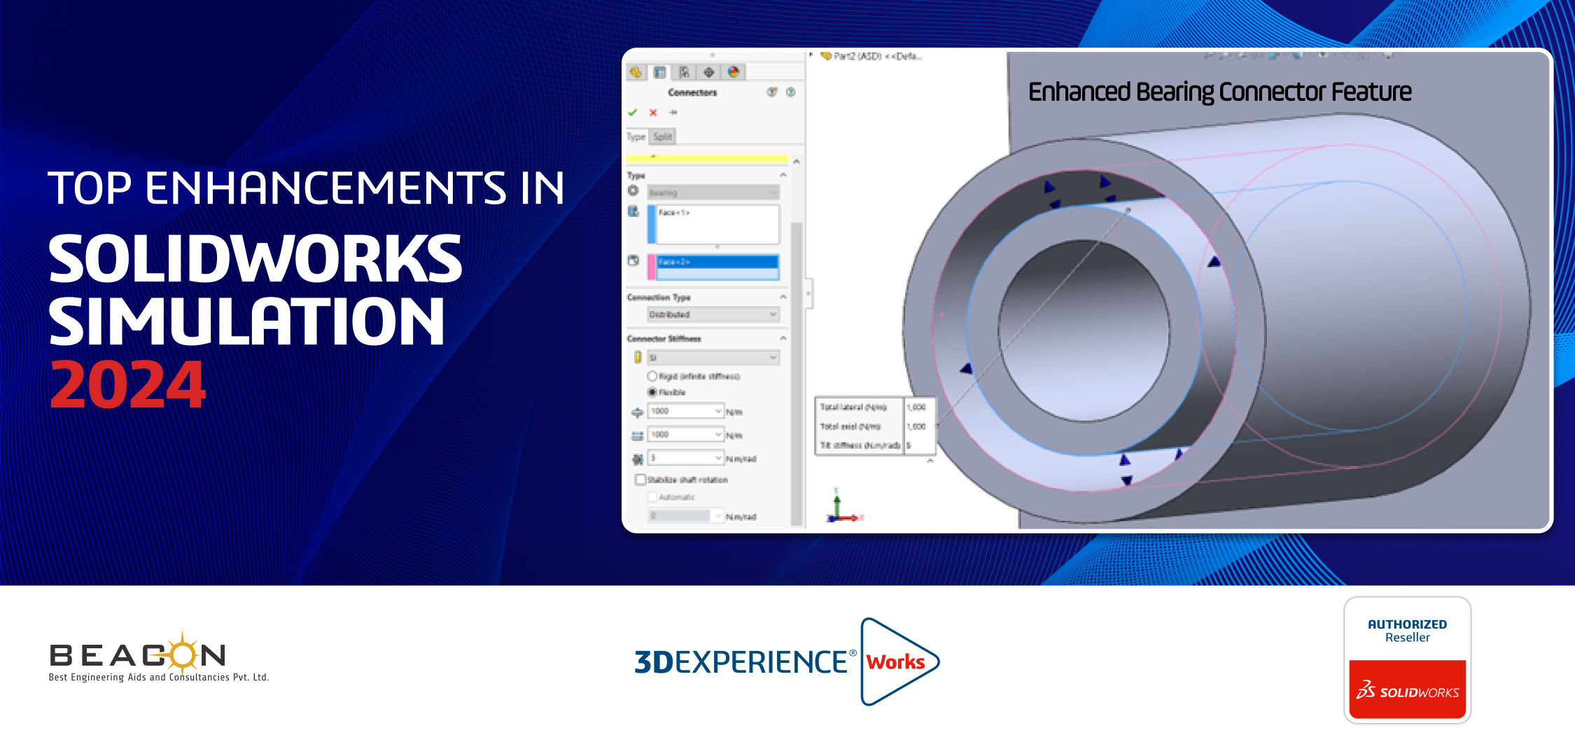Click the Authorized Reseller SOLIDWORKS badge
Viewport: 1575px width, 735px height.
pos(1407,659)
